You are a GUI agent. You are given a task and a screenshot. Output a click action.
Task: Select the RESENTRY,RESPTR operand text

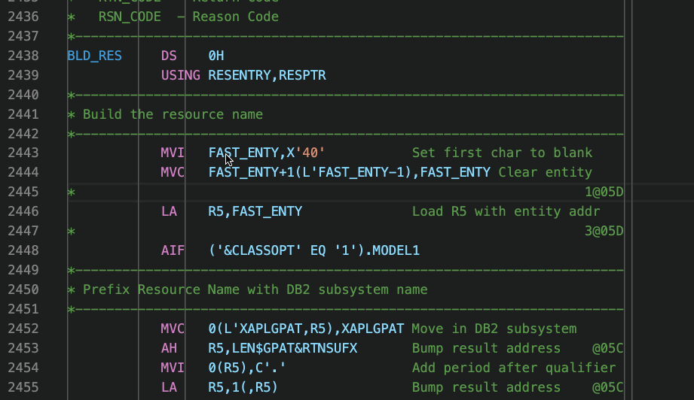tap(267, 75)
